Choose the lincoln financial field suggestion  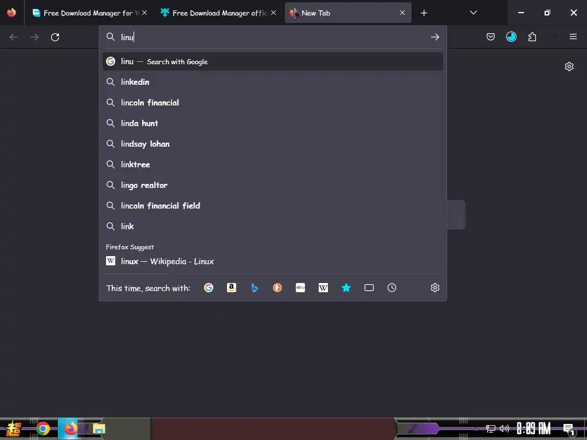272,206
